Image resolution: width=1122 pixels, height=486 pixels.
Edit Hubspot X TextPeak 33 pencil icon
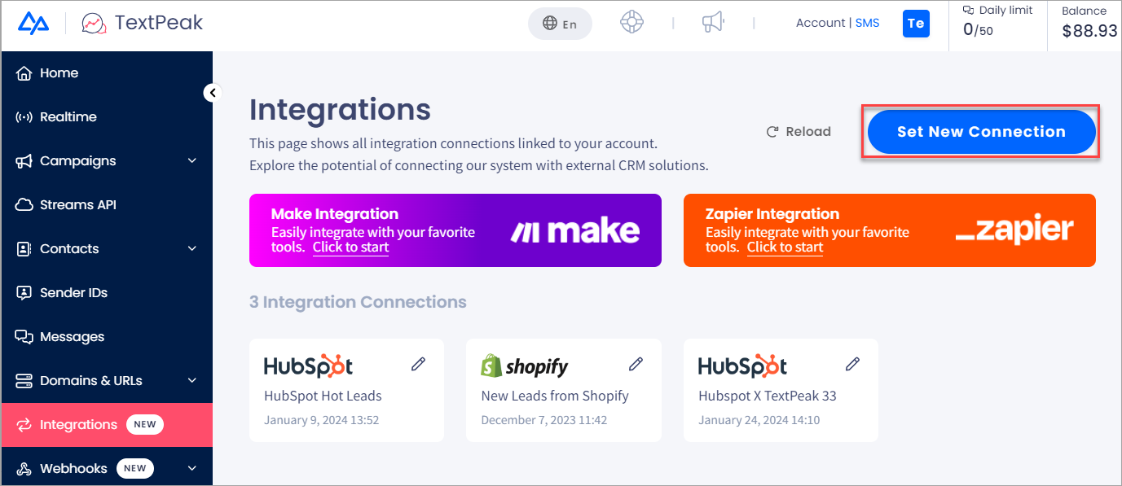pos(853,364)
